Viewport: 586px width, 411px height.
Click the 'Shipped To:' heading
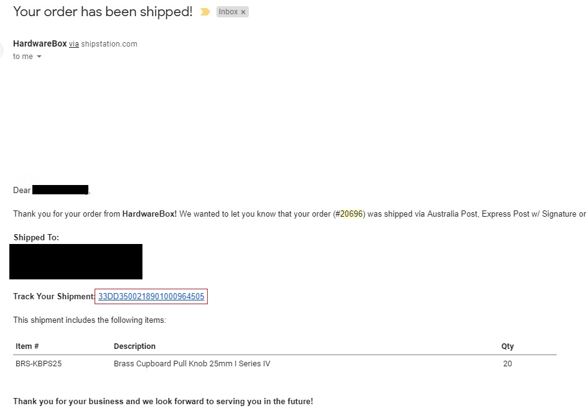[35, 237]
